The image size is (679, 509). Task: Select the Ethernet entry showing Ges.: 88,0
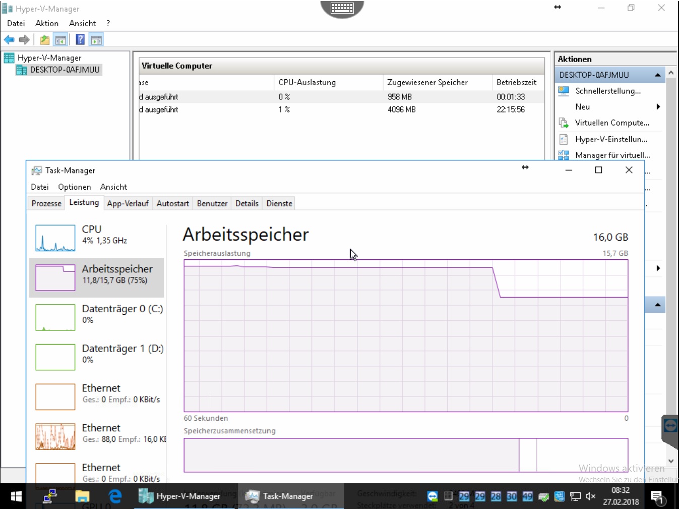click(x=96, y=436)
